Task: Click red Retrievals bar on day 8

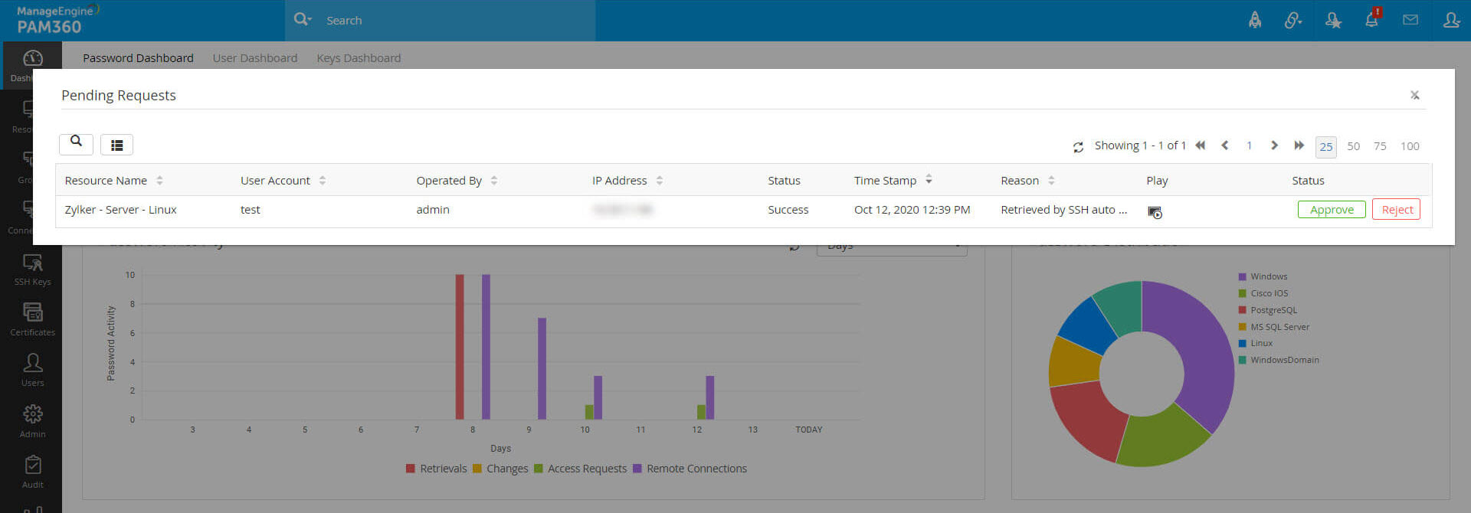Action: (460, 347)
